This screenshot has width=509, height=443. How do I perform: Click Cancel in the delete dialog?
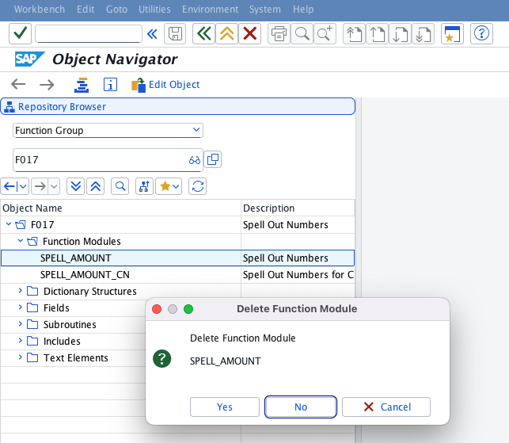pos(386,407)
